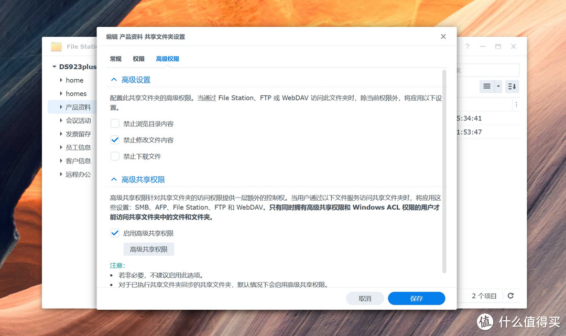Open the 高级共享权限 settings button
The width and height of the screenshot is (566, 336).
pyautogui.click(x=149, y=249)
